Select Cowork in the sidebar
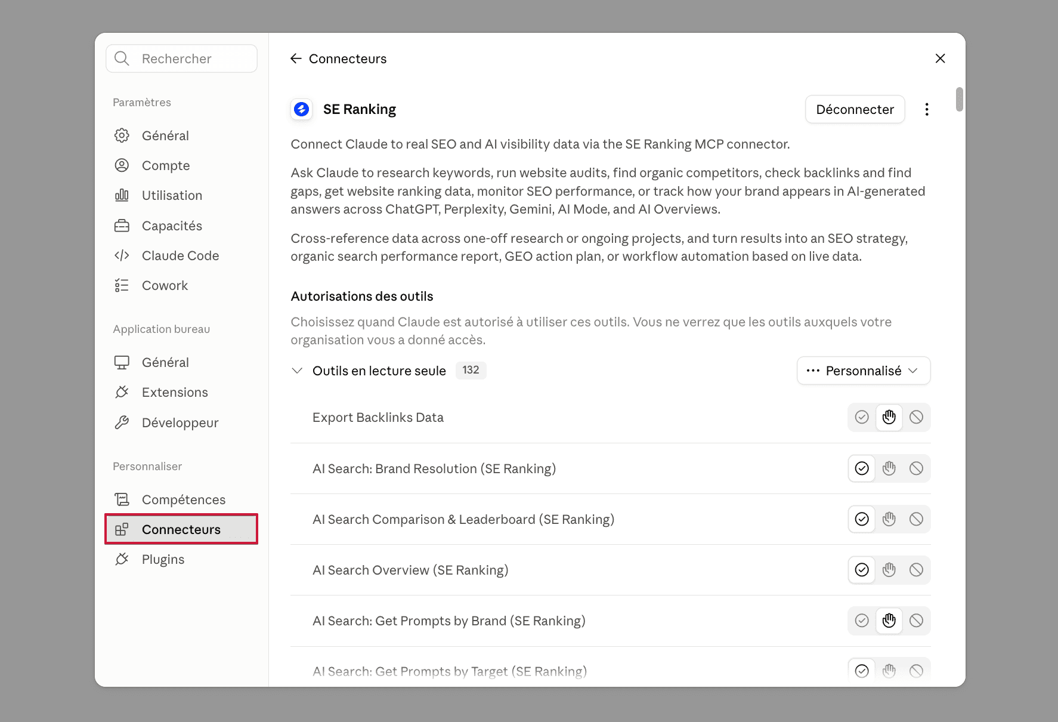This screenshot has width=1058, height=722. [181, 285]
